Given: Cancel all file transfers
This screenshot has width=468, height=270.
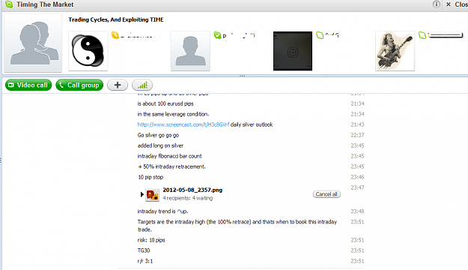Looking at the screenshot, I should [326, 194].
